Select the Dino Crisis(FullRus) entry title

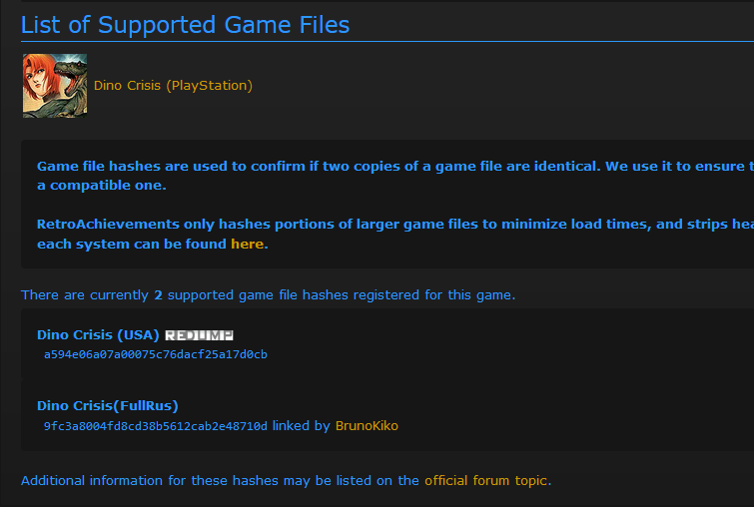(108, 406)
